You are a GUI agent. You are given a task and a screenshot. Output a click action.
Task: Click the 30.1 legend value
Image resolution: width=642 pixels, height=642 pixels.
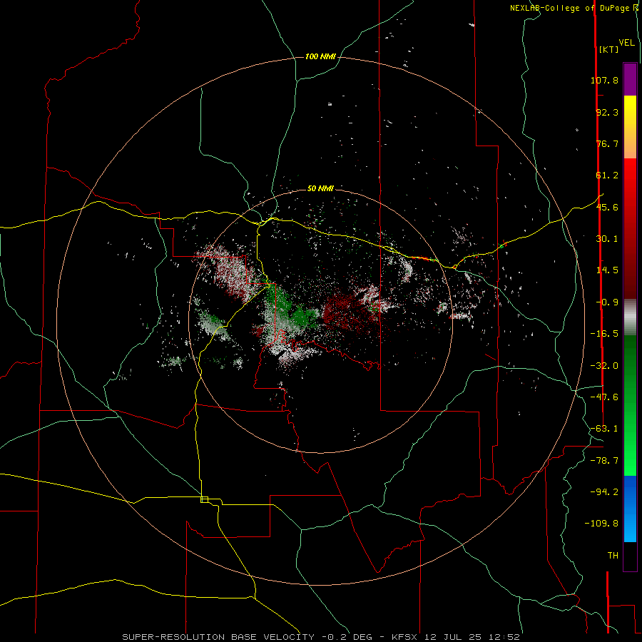click(x=607, y=239)
